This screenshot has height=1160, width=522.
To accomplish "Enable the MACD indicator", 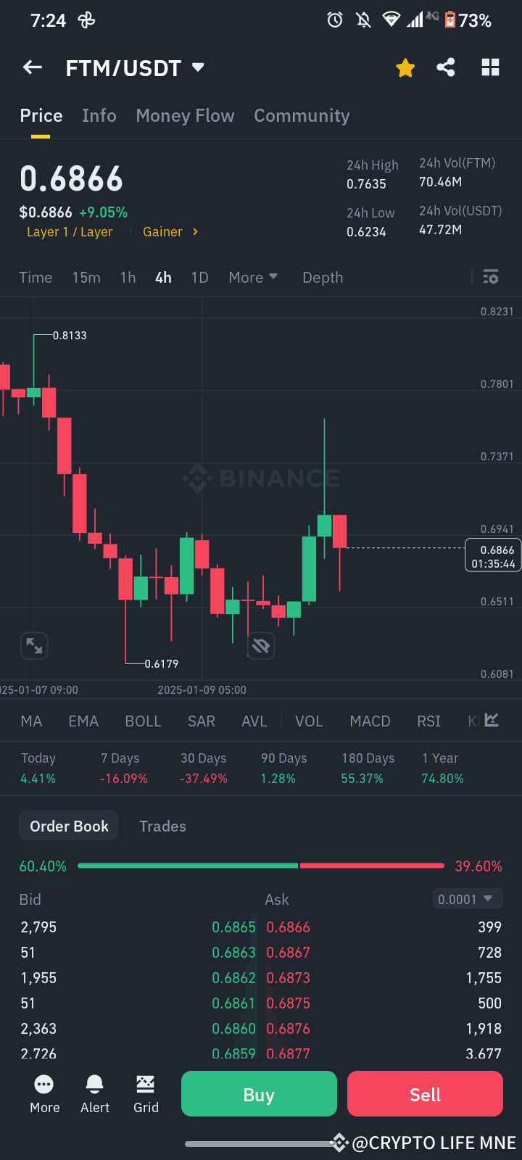I will (x=370, y=721).
